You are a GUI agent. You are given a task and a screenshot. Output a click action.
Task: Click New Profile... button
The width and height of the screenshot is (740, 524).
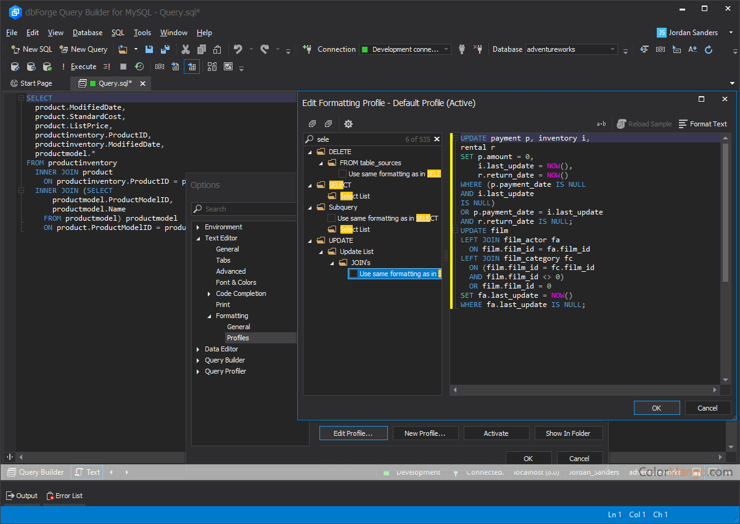click(x=425, y=433)
